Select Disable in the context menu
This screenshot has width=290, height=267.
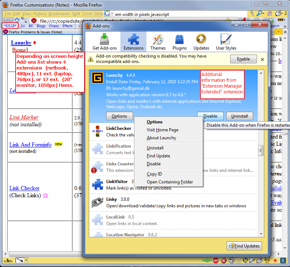tap(169, 164)
